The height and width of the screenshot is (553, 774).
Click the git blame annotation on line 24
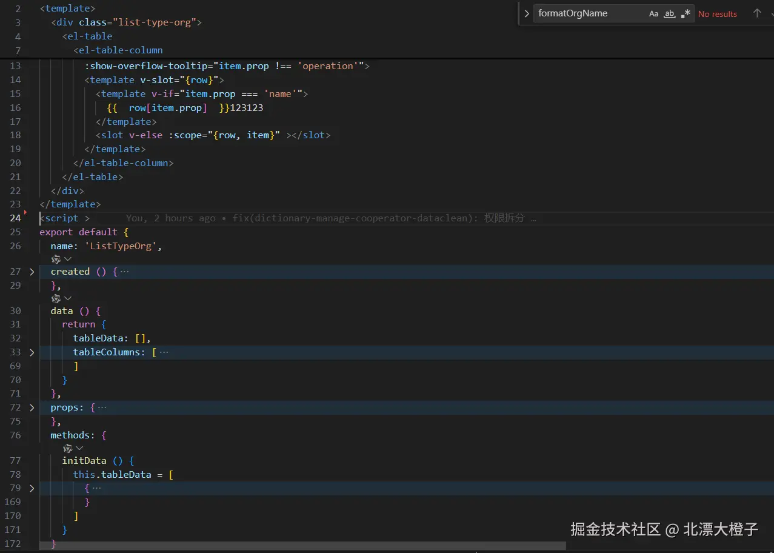pos(331,218)
